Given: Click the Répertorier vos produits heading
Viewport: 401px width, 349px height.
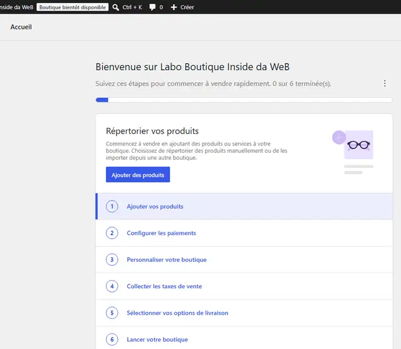Looking at the screenshot, I should [x=152, y=131].
